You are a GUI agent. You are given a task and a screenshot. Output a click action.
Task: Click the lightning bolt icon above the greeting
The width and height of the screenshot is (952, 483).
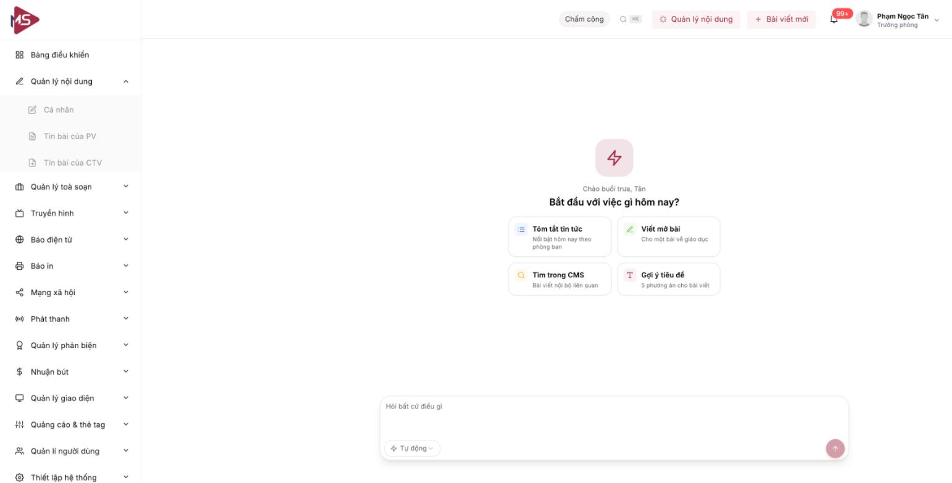click(x=614, y=158)
